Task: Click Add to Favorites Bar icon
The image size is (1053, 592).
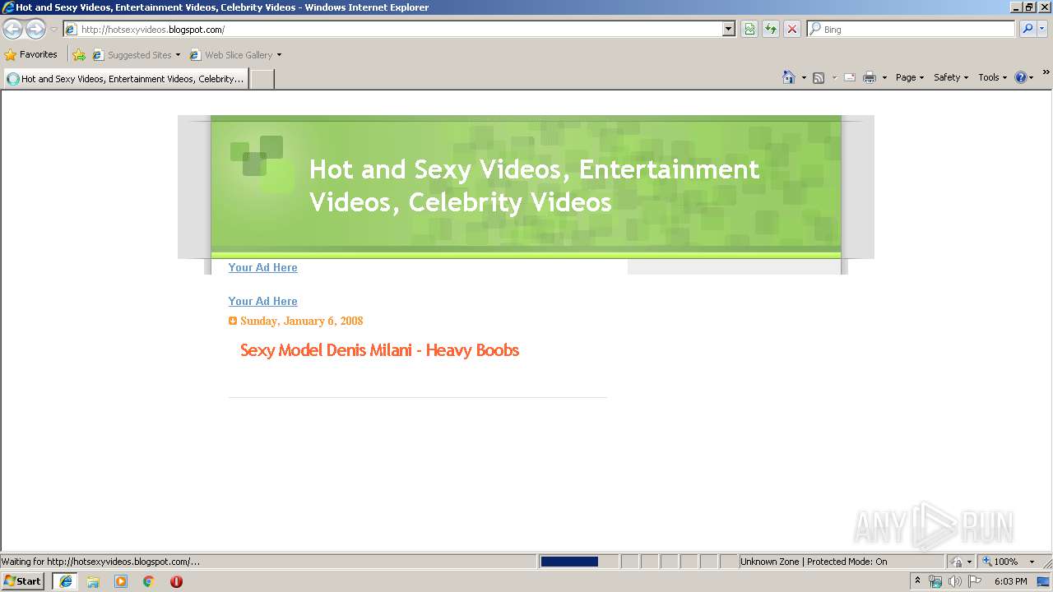Action: (79, 55)
